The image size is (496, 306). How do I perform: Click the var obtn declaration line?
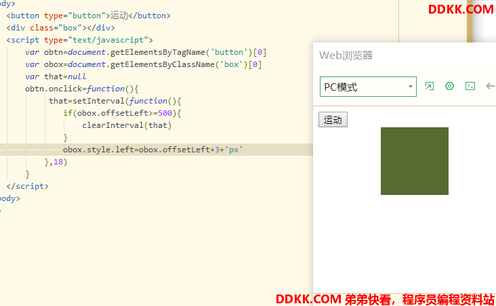[146, 52]
